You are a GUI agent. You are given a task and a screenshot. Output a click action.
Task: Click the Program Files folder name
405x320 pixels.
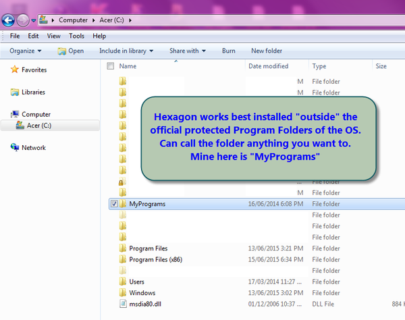(x=148, y=248)
